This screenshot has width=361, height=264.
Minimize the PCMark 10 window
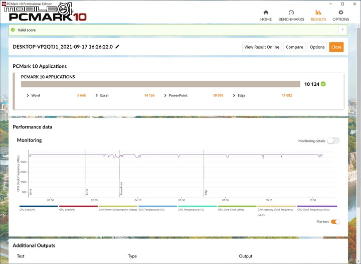pyautogui.click(x=331, y=4)
